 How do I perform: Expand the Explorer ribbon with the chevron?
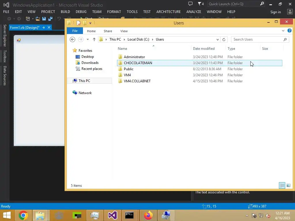[x=283, y=31]
